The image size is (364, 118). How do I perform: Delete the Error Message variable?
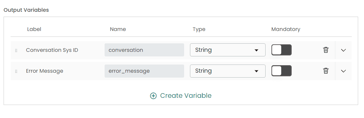point(326,71)
